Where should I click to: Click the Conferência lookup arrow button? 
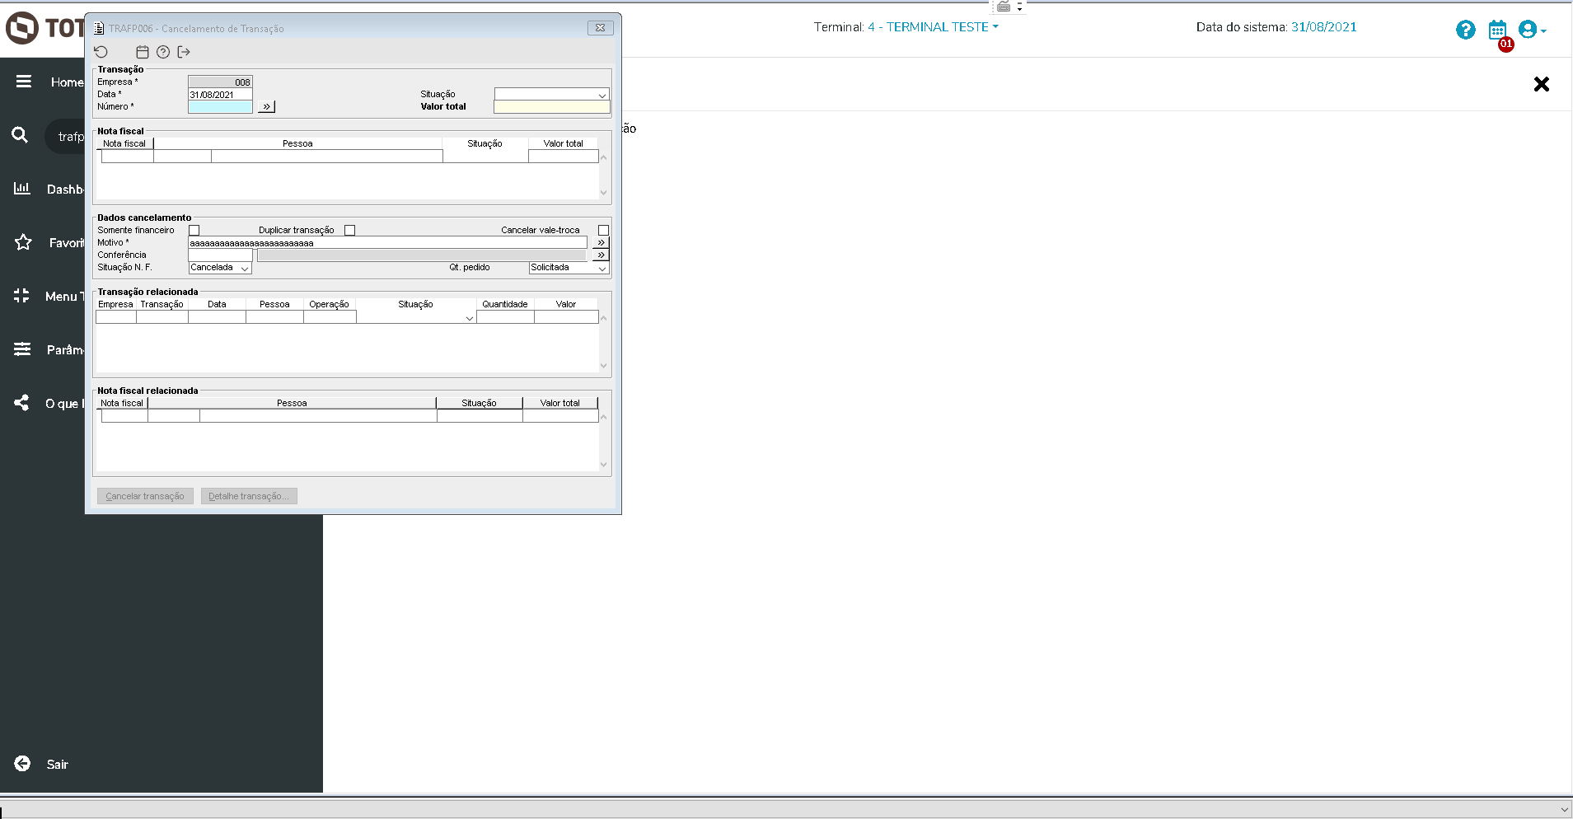click(x=601, y=255)
